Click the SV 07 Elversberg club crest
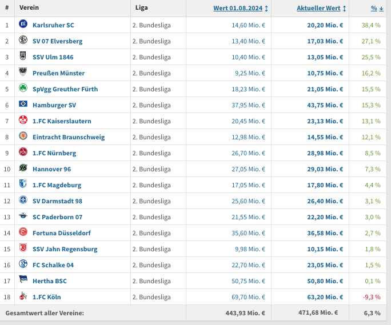The width and height of the screenshot is (391, 325). [x=23, y=40]
